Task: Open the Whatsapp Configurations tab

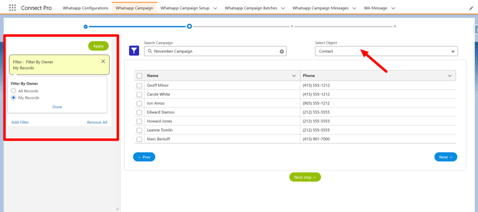Action: tap(85, 8)
